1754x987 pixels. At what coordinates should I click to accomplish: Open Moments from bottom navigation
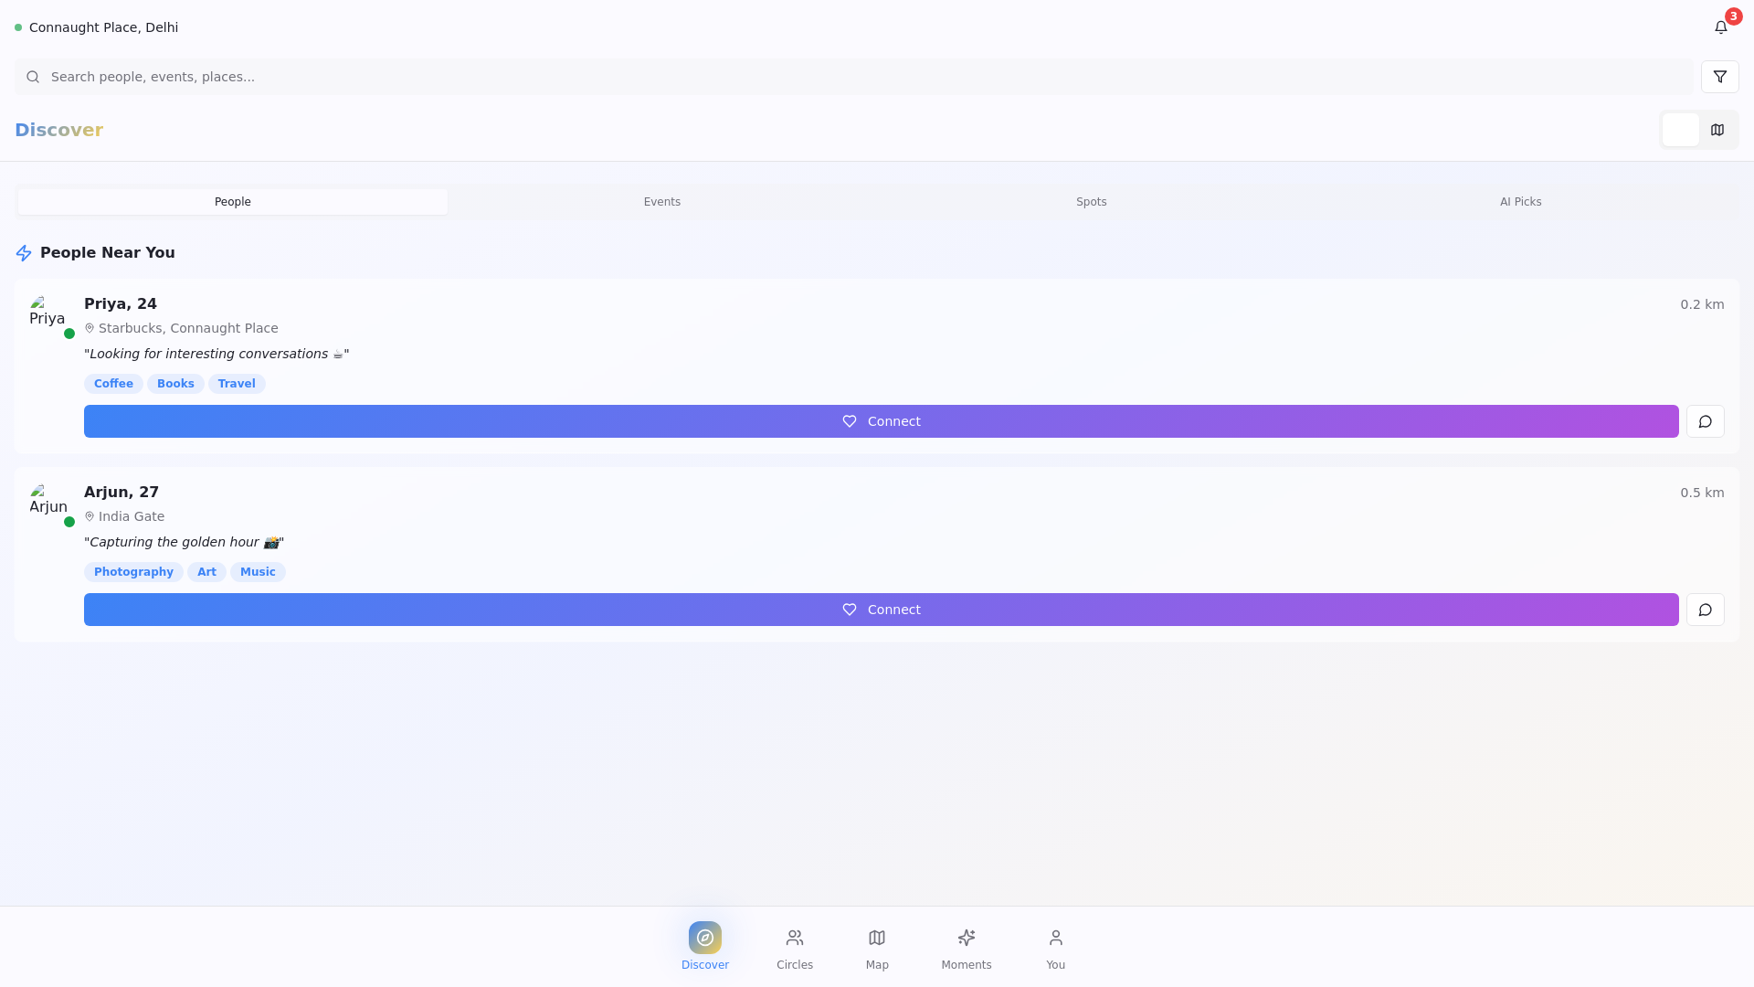coord(966,948)
